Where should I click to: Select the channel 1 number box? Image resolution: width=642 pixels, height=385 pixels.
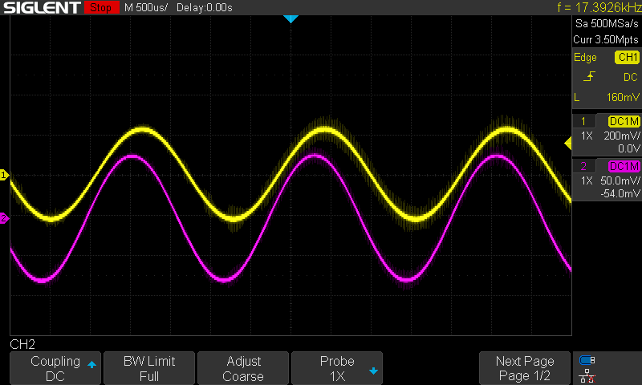[583, 121]
